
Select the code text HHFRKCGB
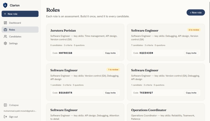65,53
